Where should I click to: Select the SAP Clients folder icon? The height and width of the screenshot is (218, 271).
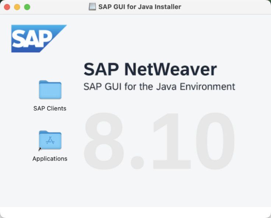tap(50, 90)
